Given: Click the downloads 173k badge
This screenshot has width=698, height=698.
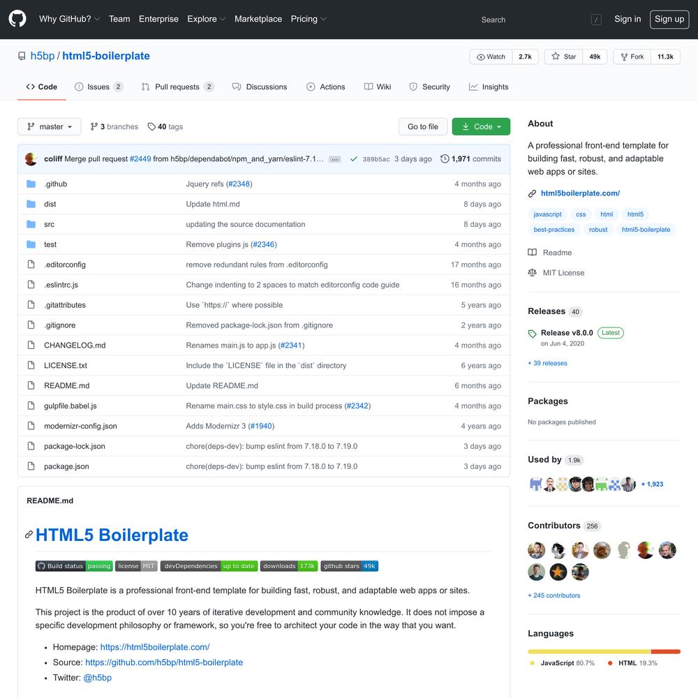Looking at the screenshot, I should [289, 566].
